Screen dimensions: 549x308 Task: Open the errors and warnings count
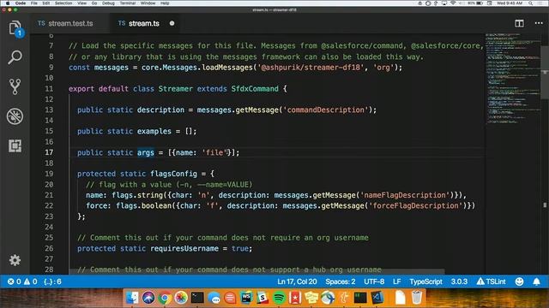pos(22,281)
